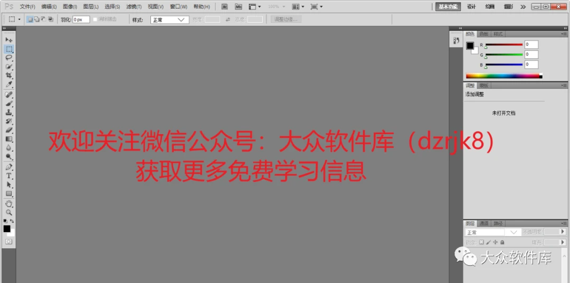
Task: Select the Lasso tool
Action: coord(9,58)
